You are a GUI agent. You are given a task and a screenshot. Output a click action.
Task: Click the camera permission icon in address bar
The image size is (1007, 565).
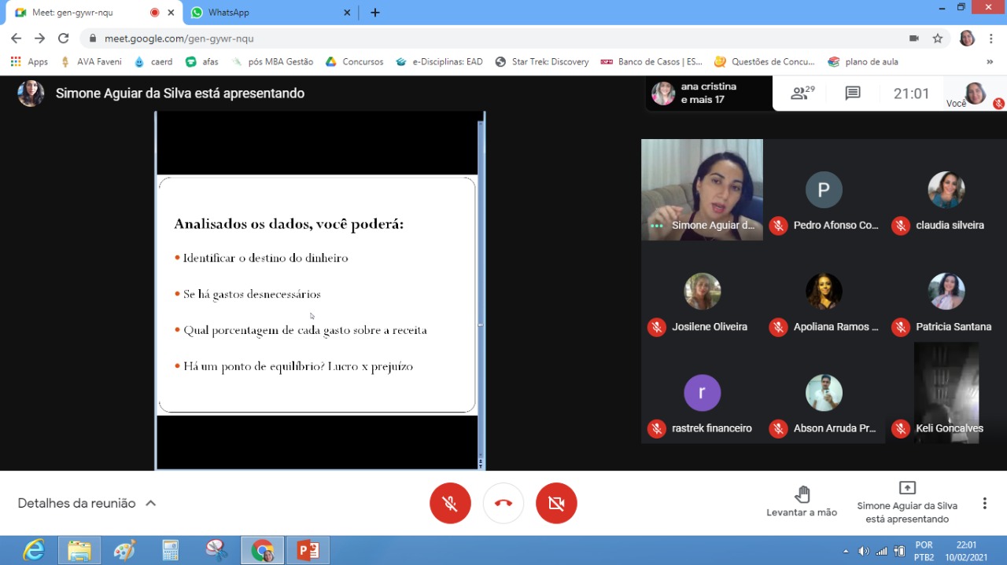[x=914, y=38]
